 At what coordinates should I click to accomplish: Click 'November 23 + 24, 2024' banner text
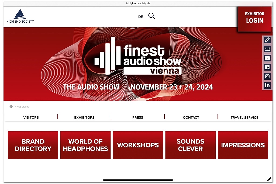172,87
